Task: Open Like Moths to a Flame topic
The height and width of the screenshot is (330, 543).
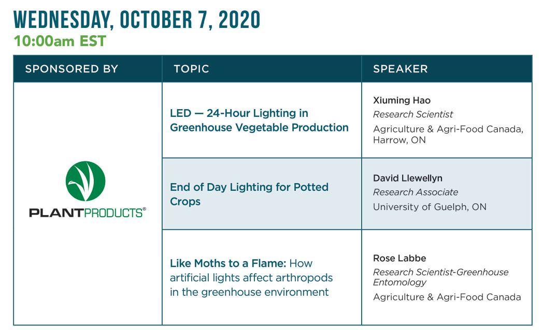Action: tap(228, 263)
